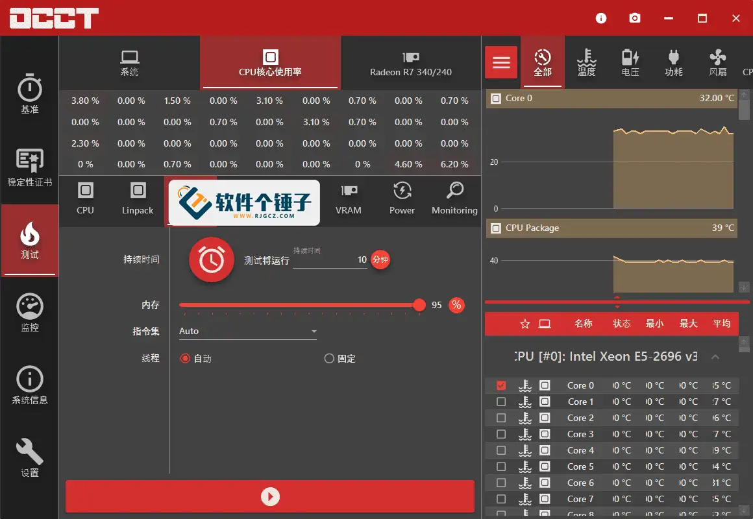Open the 指令集 Auto dropdown

tap(248, 332)
